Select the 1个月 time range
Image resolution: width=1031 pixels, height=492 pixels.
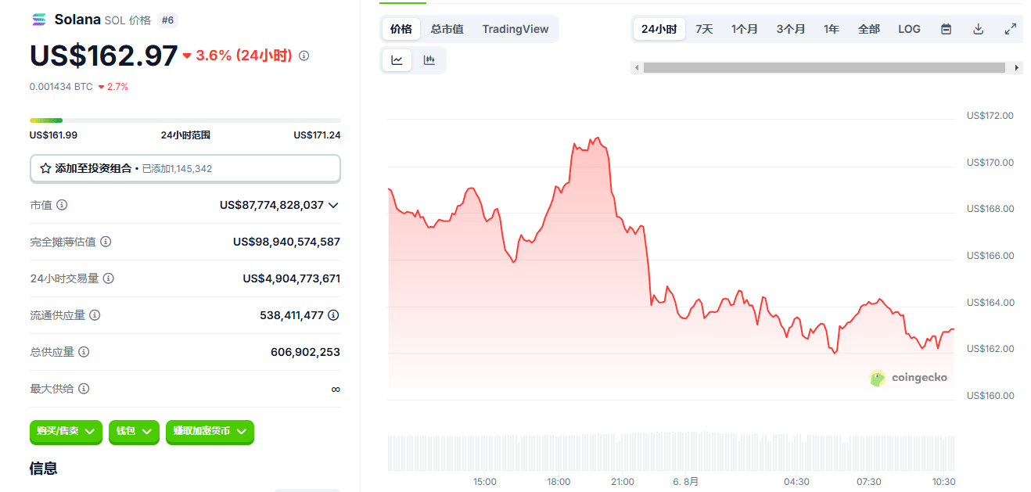[745, 29]
